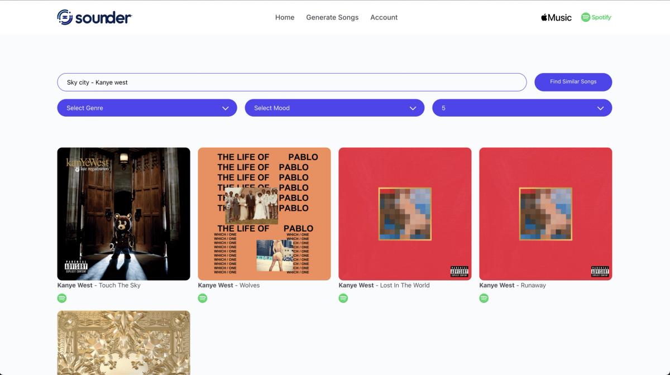
Task: Focus the song search input field
Action: (x=291, y=82)
